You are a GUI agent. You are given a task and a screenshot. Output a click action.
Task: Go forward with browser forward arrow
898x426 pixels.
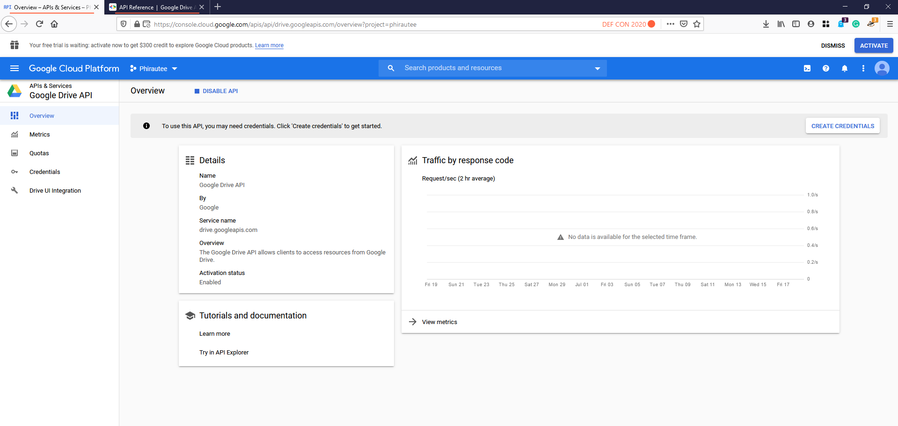click(24, 24)
